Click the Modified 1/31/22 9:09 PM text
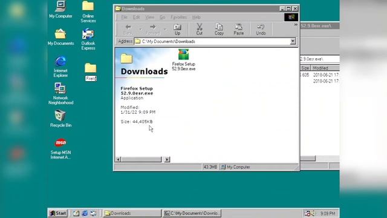Screen dimensions: 387x218 138,110
